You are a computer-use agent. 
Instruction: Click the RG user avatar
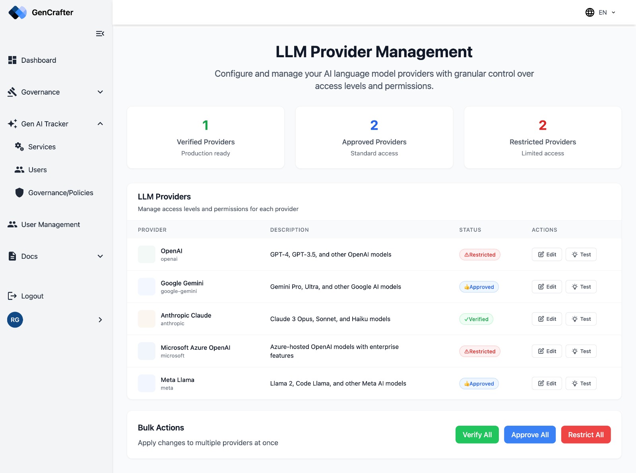coord(15,320)
